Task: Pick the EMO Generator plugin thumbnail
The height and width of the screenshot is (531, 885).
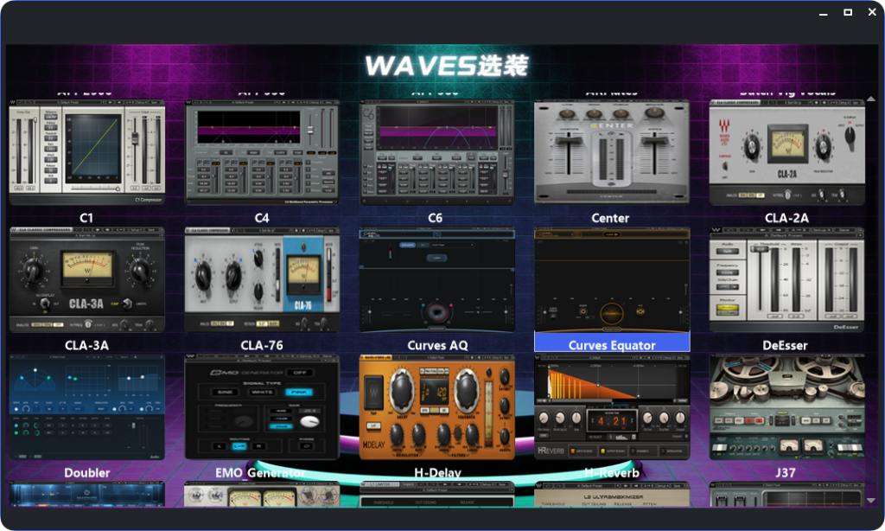Action: tap(263, 406)
